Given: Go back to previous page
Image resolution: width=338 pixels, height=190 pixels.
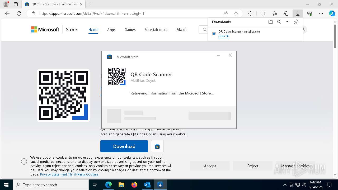Looking at the screenshot, I should 7,13.
